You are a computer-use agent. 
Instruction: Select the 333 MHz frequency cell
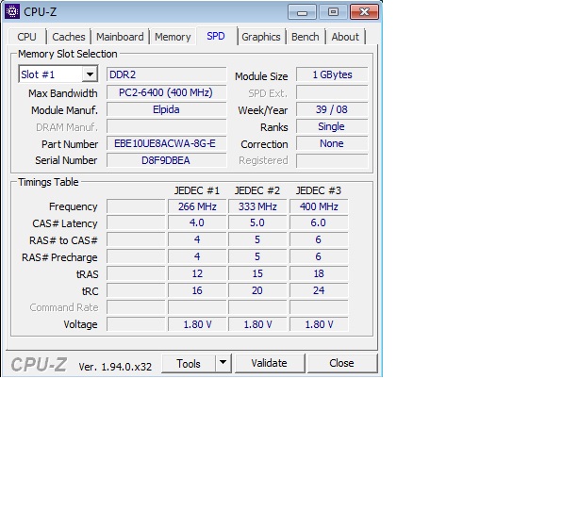click(257, 206)
